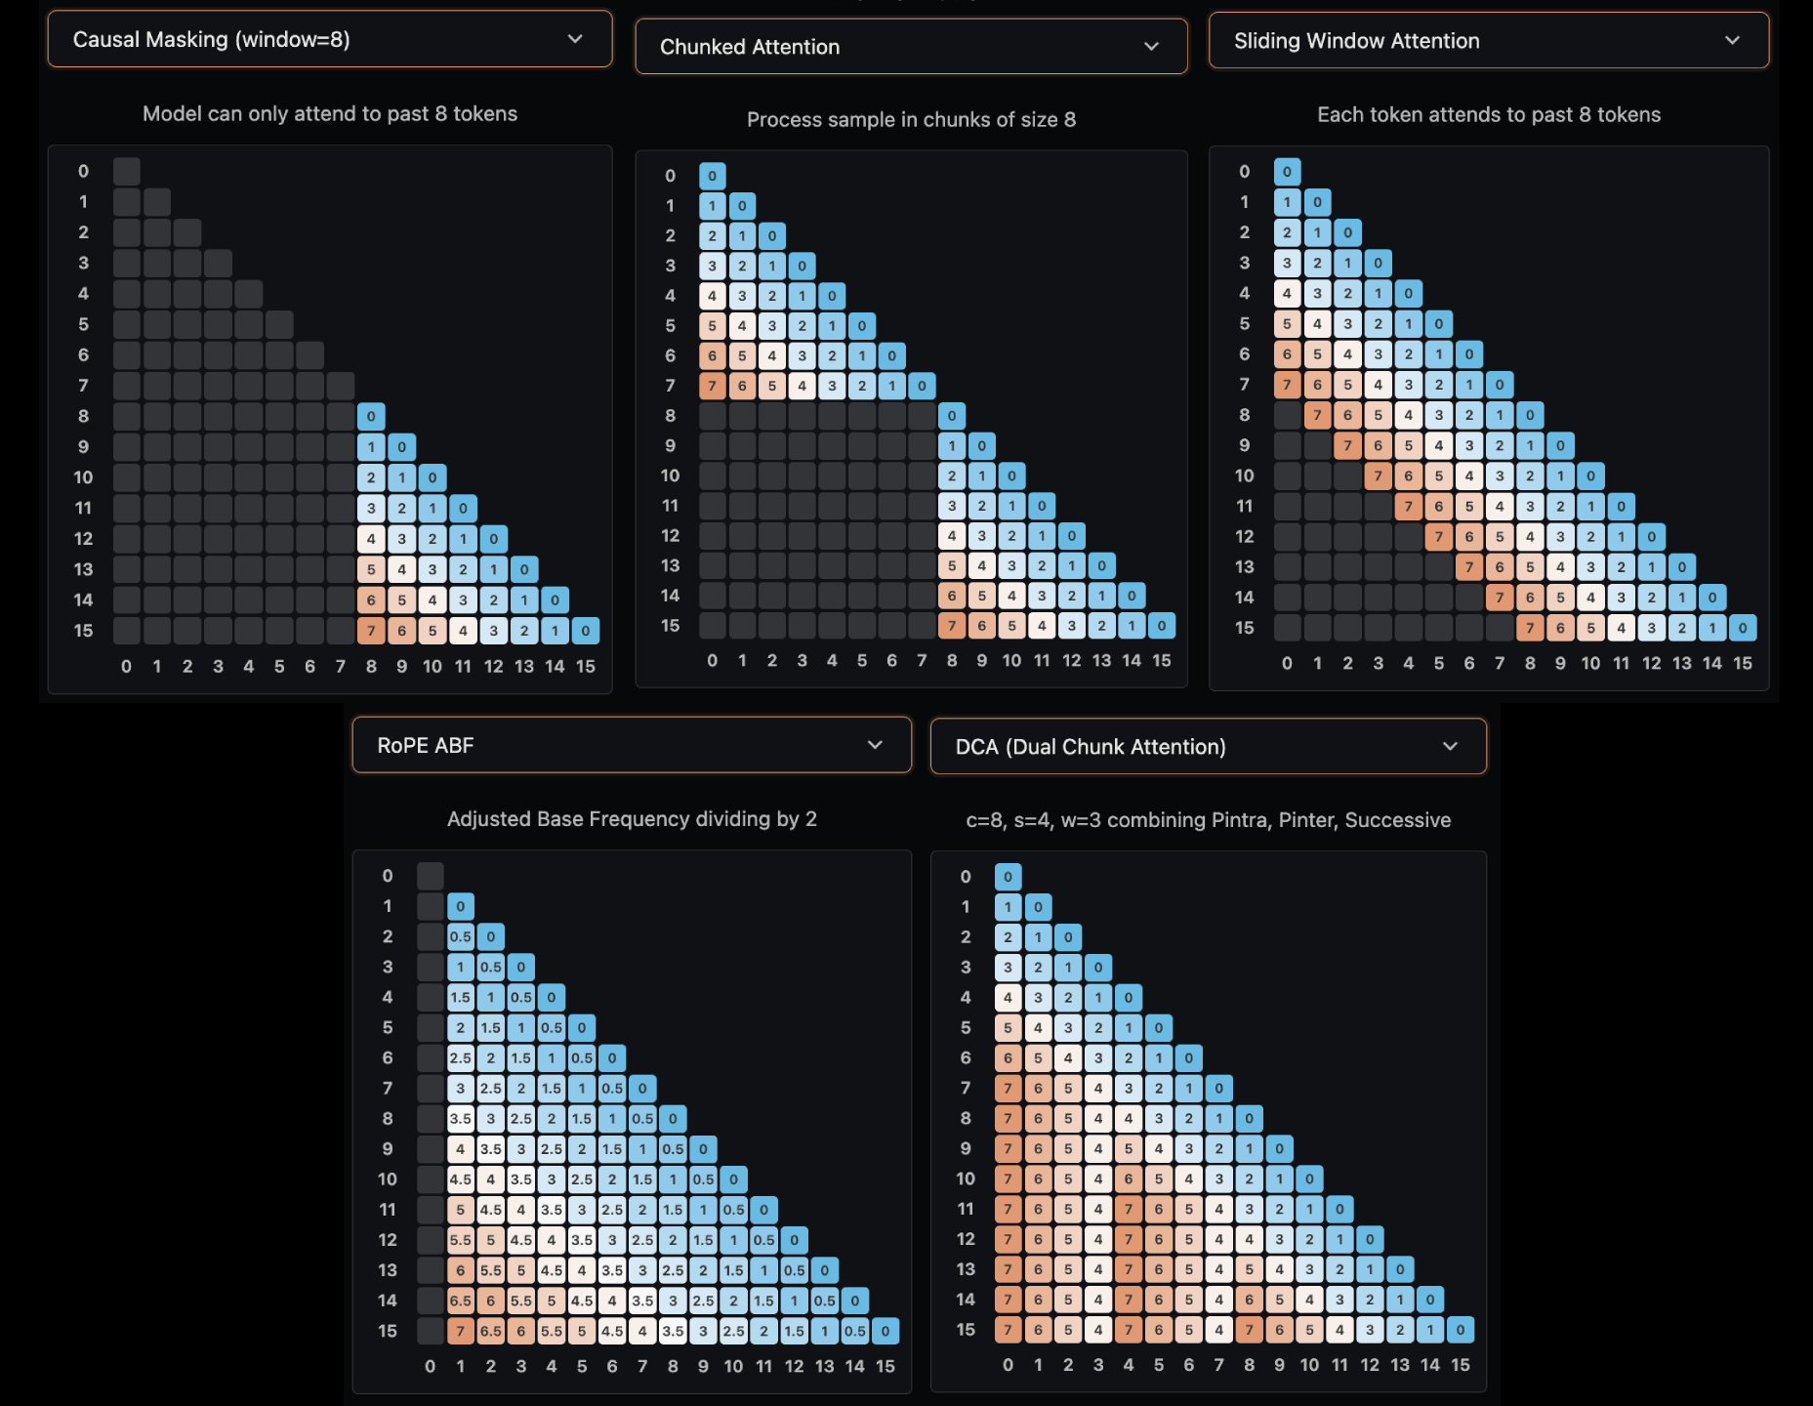This screenshot has height=1406, width=1813.
Task: Select row label 15 in Chunked Attention grid
Action: (670, 625)
